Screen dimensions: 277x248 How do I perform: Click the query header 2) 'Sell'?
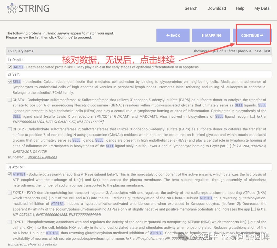[139, 74]
